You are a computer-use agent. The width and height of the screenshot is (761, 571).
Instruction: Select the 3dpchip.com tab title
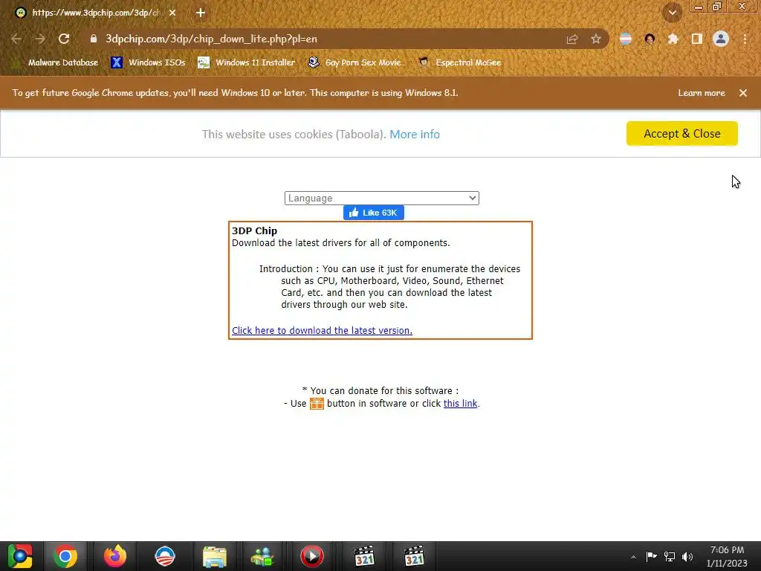(x=96, y=13)
